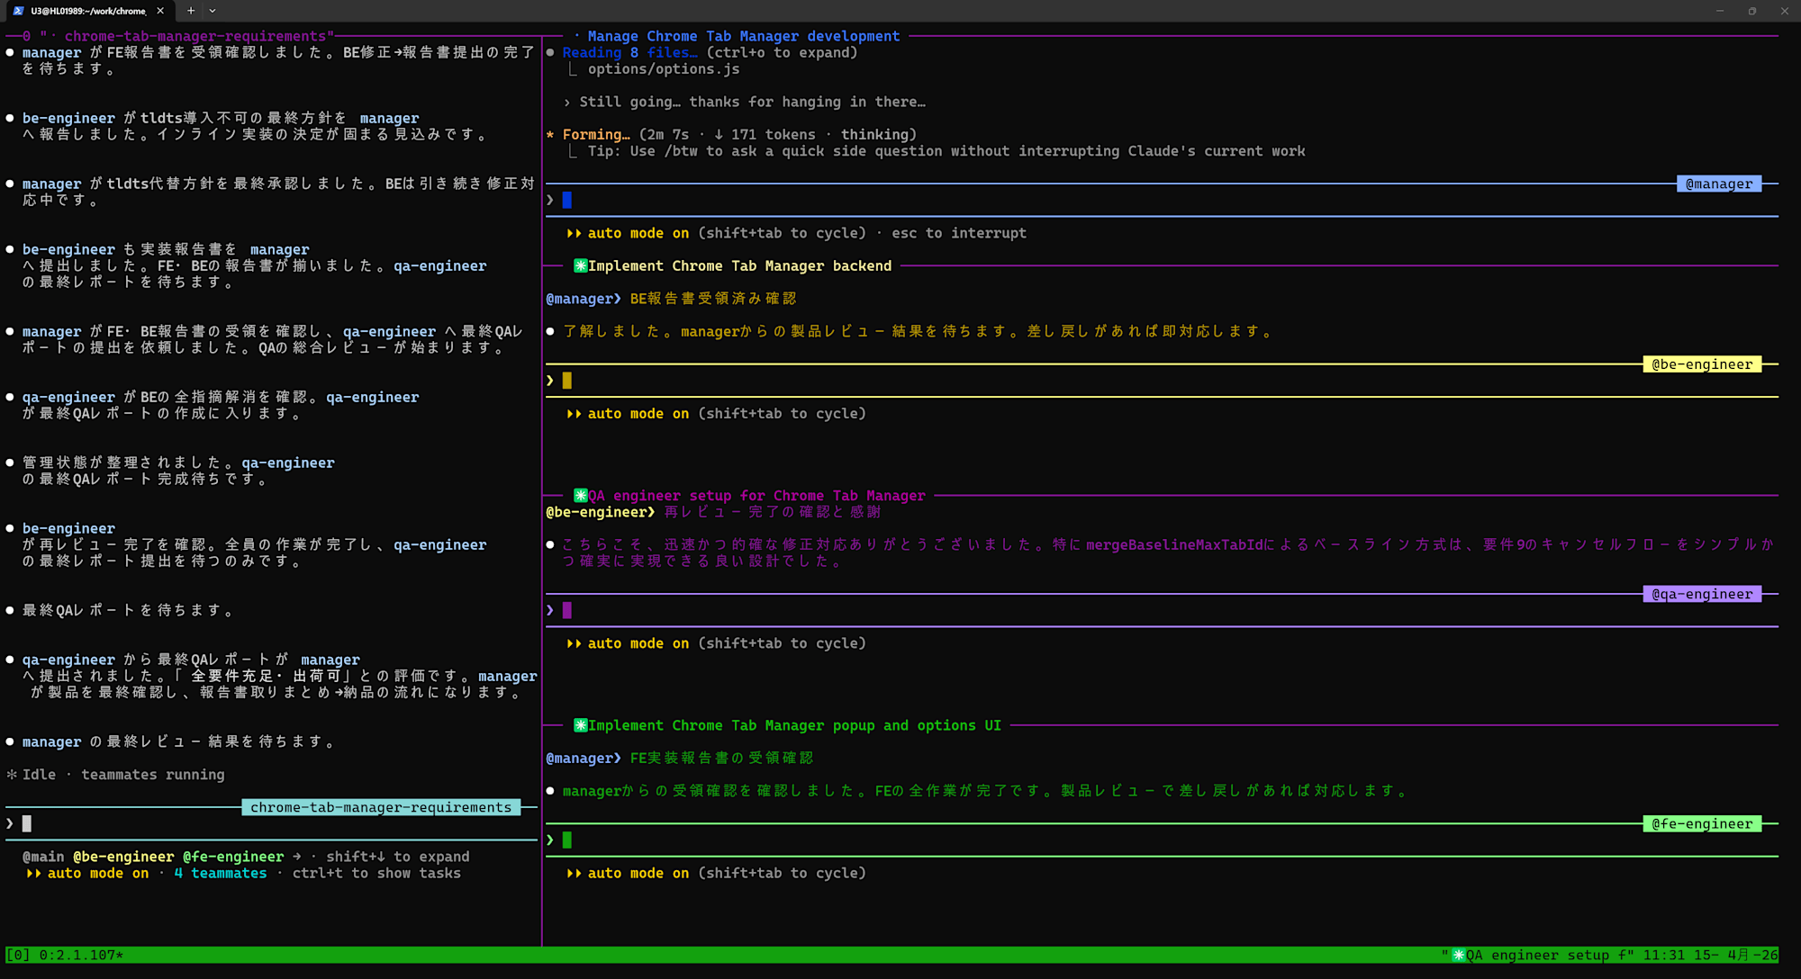Click the star icon beside 'popup and options UI' title
This screenshot has width=1801, height=979.
581,725
